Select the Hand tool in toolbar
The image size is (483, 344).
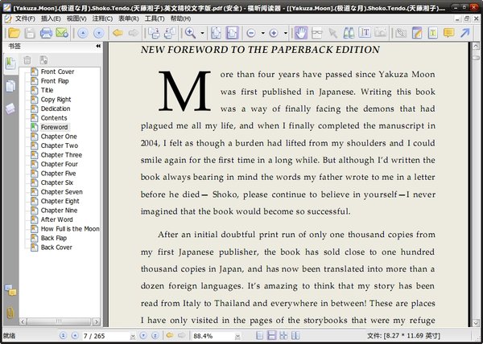(302, 33)
